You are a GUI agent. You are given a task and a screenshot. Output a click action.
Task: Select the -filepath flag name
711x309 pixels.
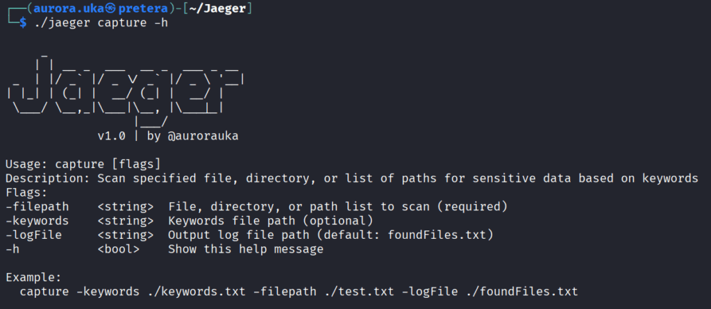[34, 206]
